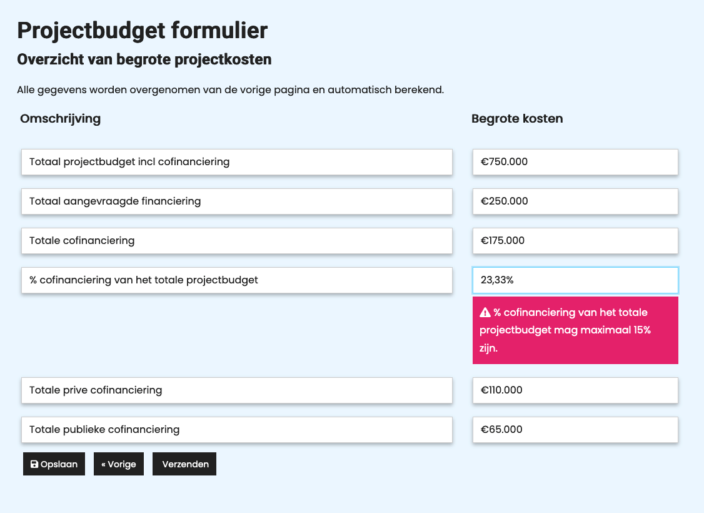Select the cofinanciering percentage field showing 23,33%
Image resolution: width=704 pixels, height=513 pixels.
tap(575, 280)
